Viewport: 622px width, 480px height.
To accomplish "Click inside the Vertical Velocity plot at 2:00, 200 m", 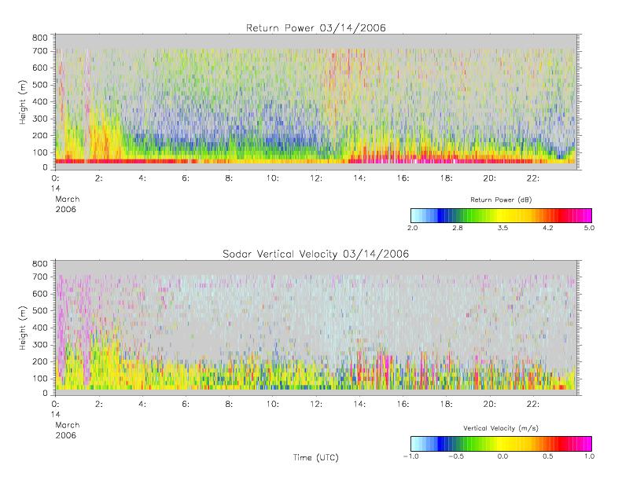I will tap(99, 361).
